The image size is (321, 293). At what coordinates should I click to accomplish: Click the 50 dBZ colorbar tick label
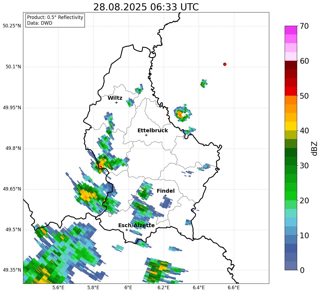304,96
